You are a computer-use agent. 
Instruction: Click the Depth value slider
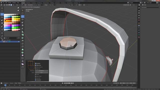click(41, 72)
